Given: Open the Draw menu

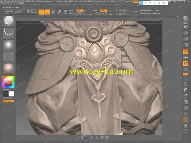Looking at the screenshot, I should tap(31, 5).
